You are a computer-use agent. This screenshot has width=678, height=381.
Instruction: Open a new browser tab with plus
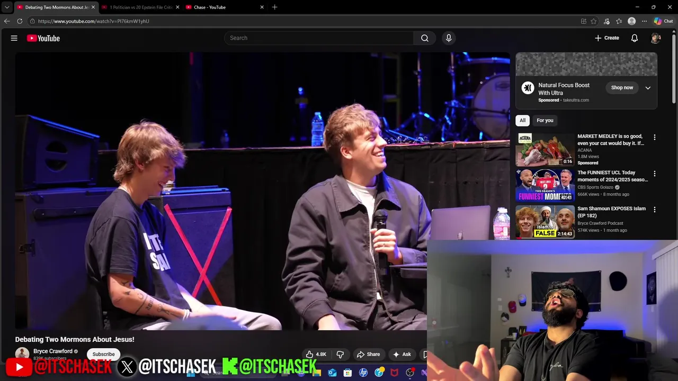pos(274,7)
